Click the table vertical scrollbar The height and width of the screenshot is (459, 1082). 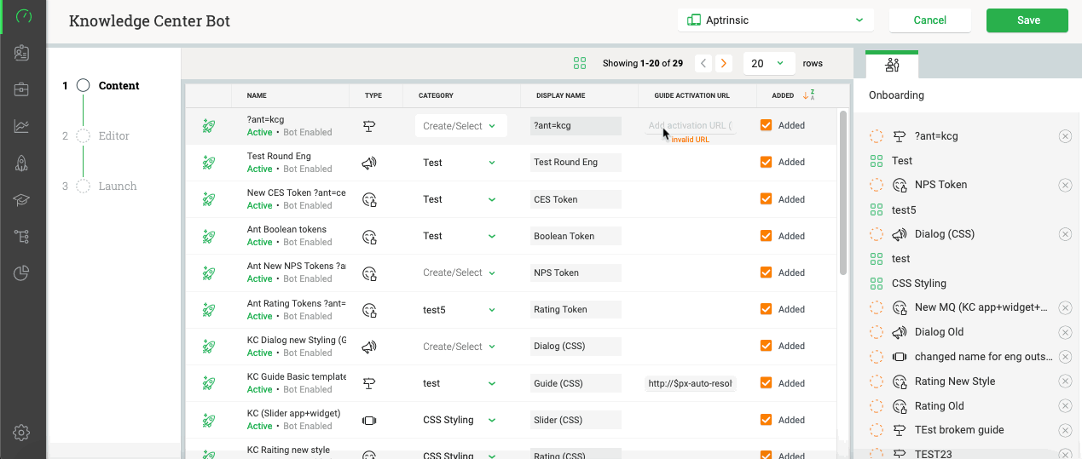tap(843, 192)
